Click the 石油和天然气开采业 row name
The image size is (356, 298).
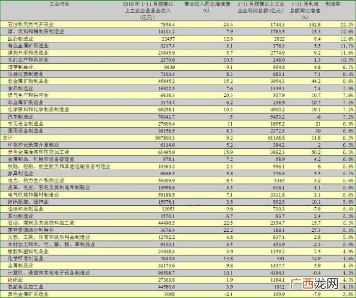coord(31,24)
